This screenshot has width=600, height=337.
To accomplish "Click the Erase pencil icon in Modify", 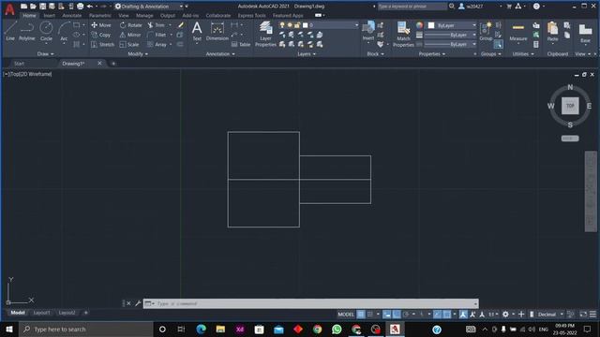I will click(x=181, y=25).
